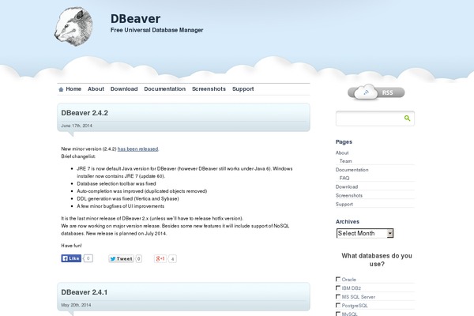The height and width of the screenshot is (316, 474).
Task: Click the Archives sidebar heading
Action: click(348, 222)
